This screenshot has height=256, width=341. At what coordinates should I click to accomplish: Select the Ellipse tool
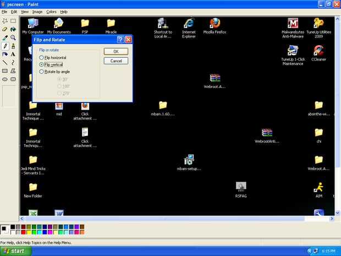(5, 79)
